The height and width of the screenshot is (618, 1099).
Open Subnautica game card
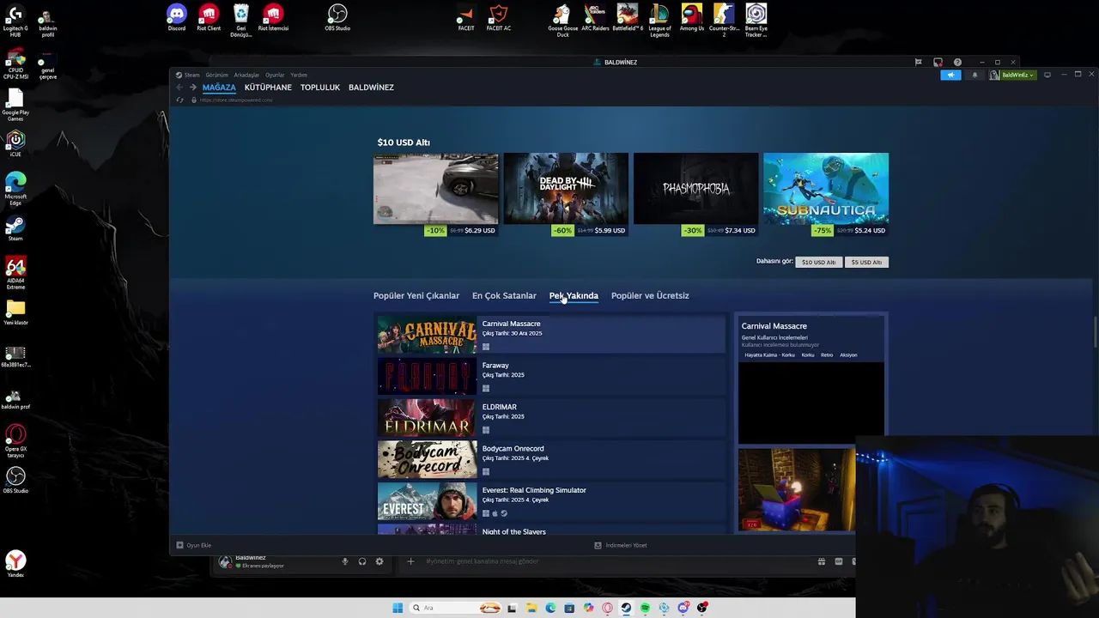coord(826,194)
